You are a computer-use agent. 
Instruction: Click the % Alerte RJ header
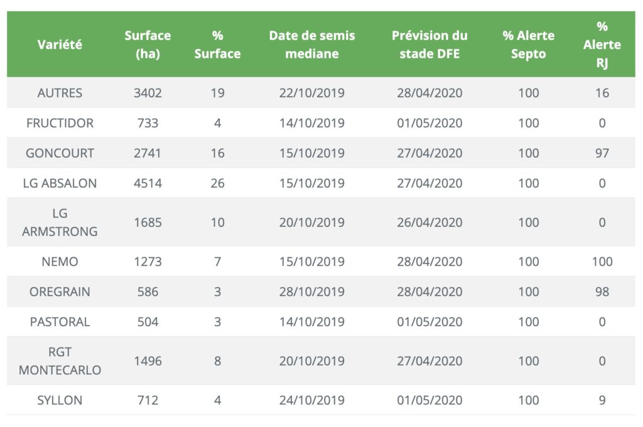pos(602,45)
